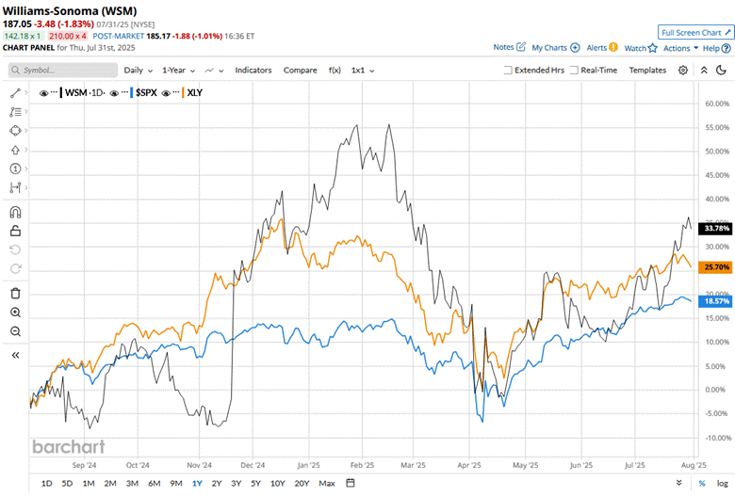735x497 pixels.
Task: Toggle visibility of $SPX series
Action: pos(114,93)
